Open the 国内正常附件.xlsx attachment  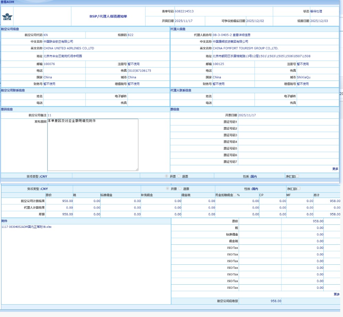pyautogui.click(x=27, y=227)
